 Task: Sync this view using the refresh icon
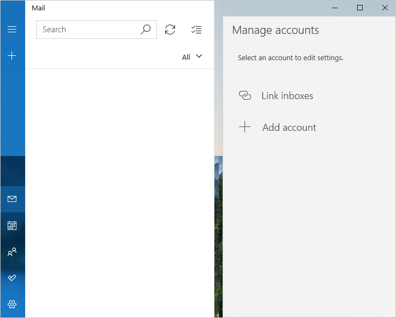[x=170, y=30]
